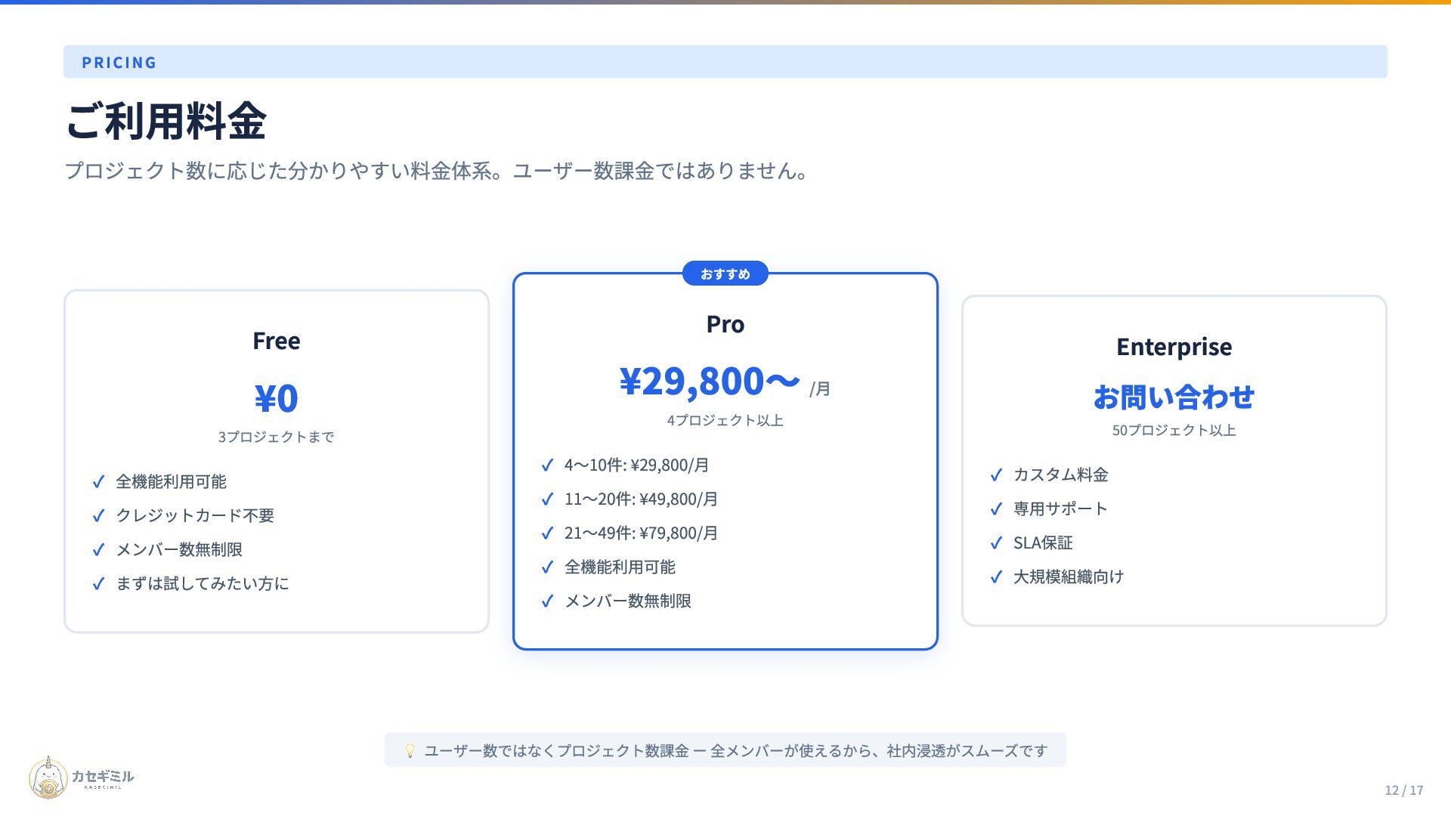The height and width of the screenshot is (816, 1451).
Task: Click the checkmark beside 全機能利用可能 in Free plan
Action: point(98,482)
